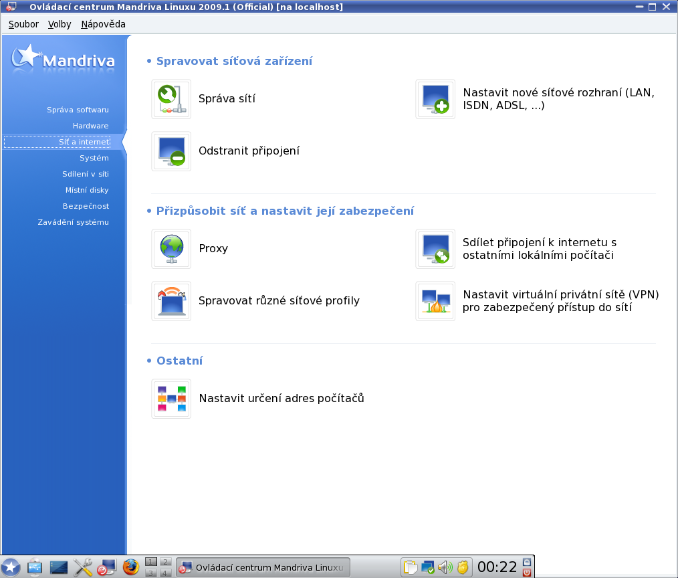678x578 pixels.
Task: Click the Proxy label
Action: coord(213,249)
